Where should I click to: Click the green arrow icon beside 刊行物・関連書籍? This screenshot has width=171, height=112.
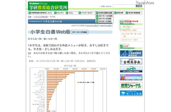[127, 13]
